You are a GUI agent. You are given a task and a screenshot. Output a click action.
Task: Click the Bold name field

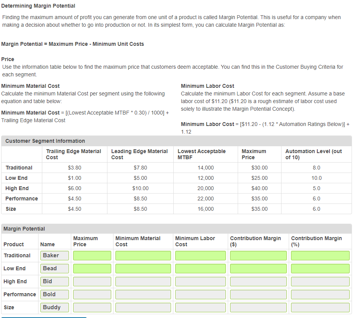click(x=54, y=294)
